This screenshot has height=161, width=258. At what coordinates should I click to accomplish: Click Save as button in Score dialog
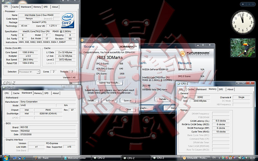[128, 100]
